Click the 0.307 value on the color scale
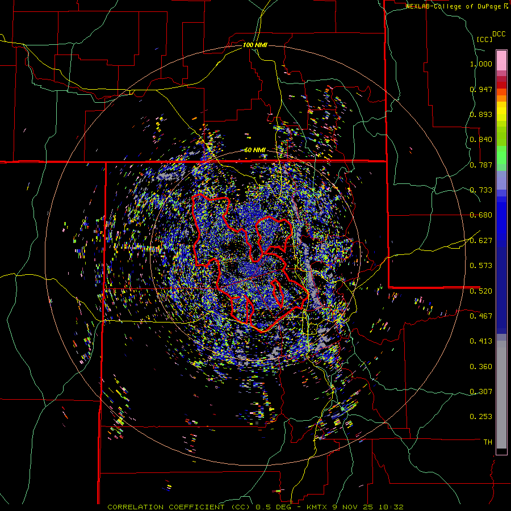 pos(481,391)
